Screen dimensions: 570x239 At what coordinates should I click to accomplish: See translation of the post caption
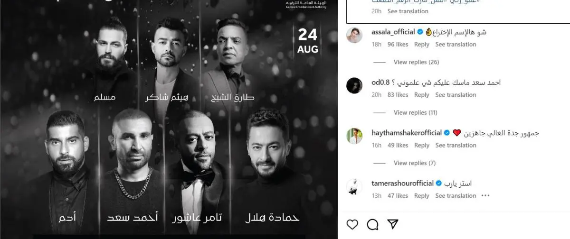coord(408,11)
